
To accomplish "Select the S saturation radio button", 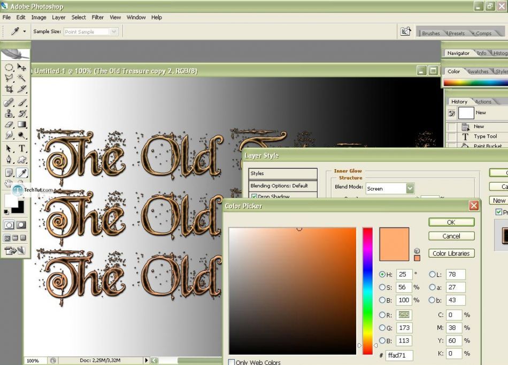I will point(382,287).
